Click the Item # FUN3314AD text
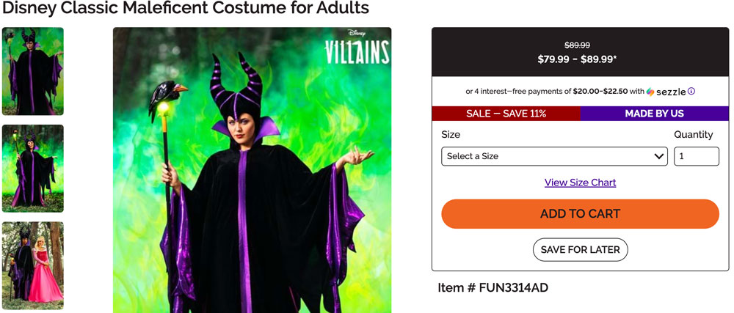The width and height of the screenshot is (734, 313). point(493,287)
